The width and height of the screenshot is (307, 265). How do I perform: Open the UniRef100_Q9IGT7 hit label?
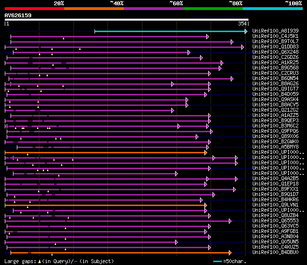coord(275,89)
